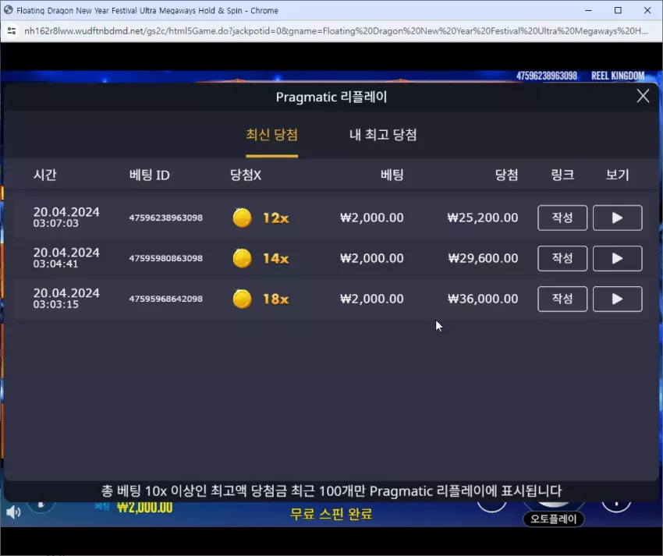This screenshot has height=556, width=663.
Task: Click the 보기 column header
Action: (x=617, y=175)
